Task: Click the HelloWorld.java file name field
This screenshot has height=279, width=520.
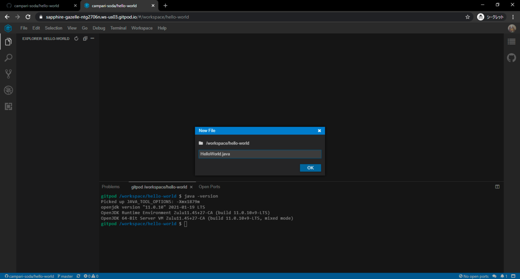Action: tap(260, 154)
